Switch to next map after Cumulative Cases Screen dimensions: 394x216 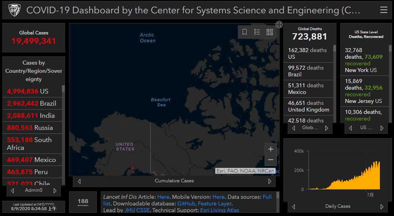pos(270,181)
